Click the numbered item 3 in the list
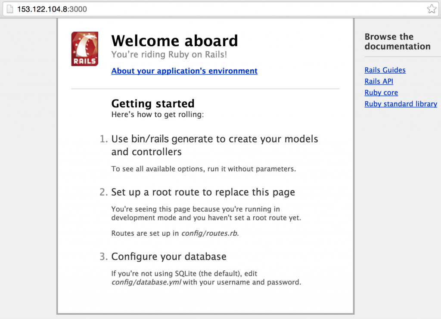The height and width of the screenshot is (319, 441). coord(103,256)
